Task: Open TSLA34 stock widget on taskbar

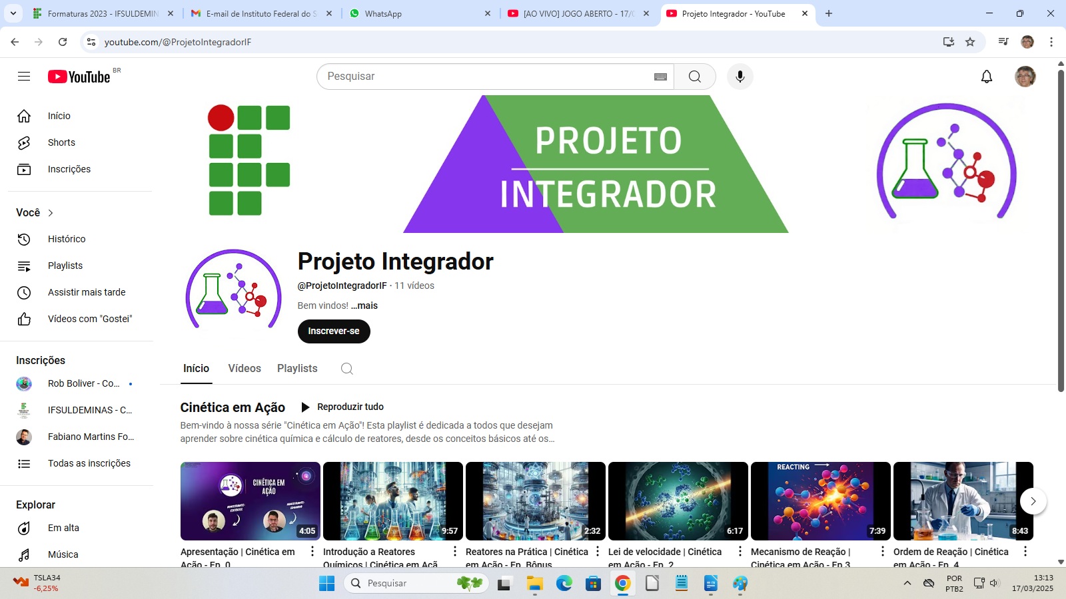Action: [x=37, y=583]
